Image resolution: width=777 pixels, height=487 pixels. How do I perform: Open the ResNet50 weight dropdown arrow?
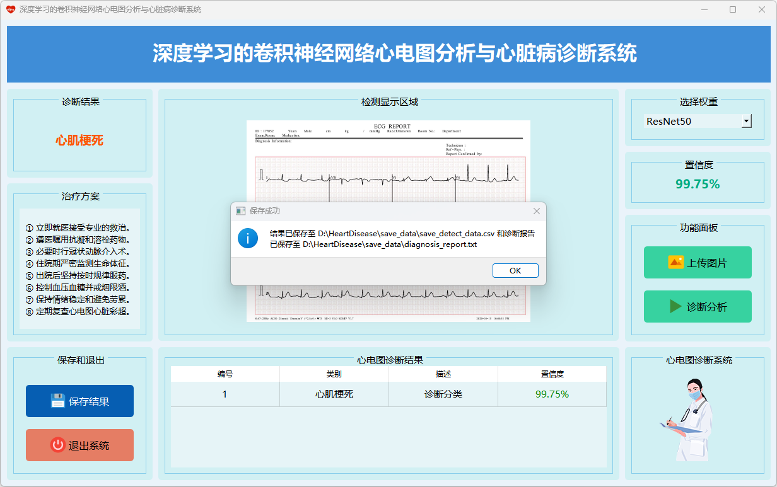pos(746,121)
